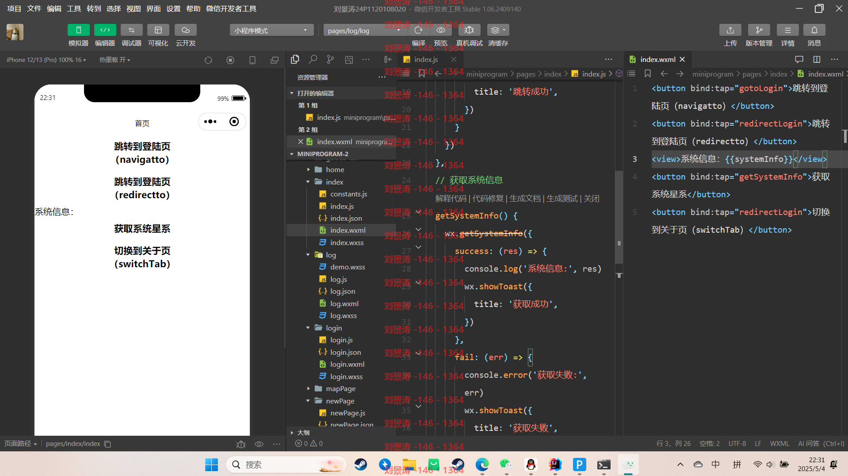
Task: Open the 项目 menu
Action: 14,8
